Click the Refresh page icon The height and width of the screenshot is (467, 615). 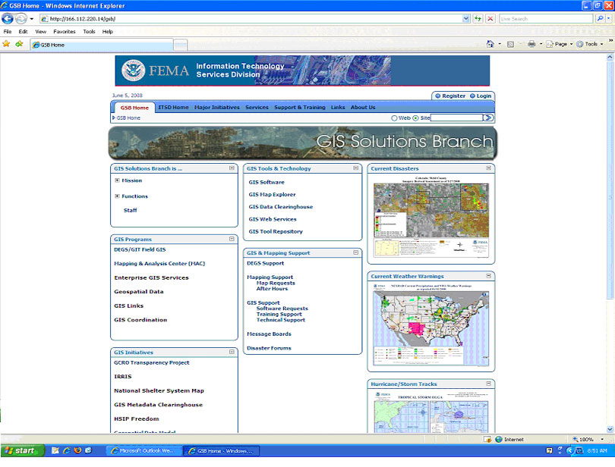(x=478, y=18)
